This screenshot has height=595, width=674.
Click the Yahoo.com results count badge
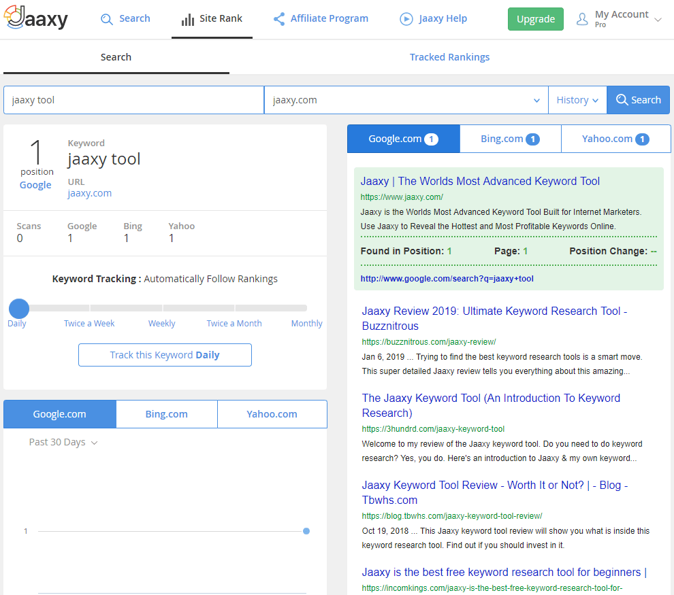click(x=642, y=139)
